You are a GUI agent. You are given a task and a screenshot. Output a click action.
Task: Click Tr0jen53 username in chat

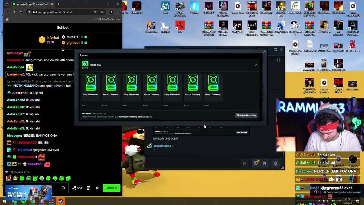point(24,150)
